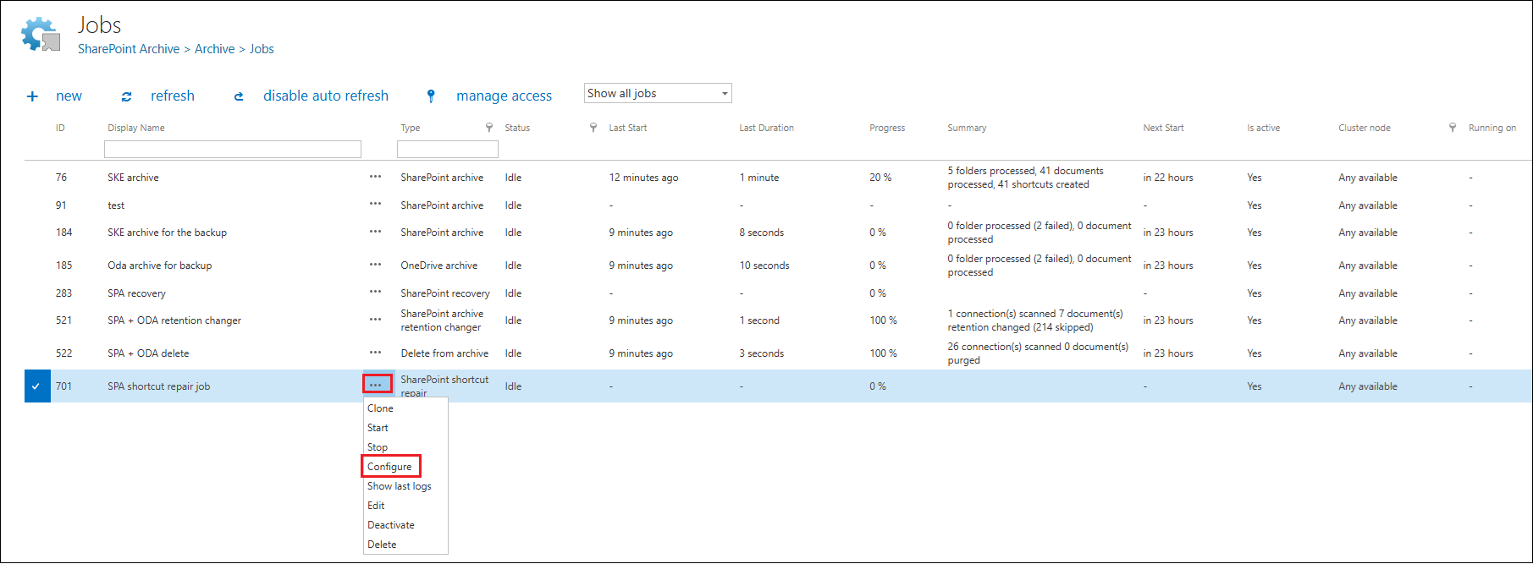Click the manage access key icon
This screenshot has width=1533, height=564.
tap(431, 96)
